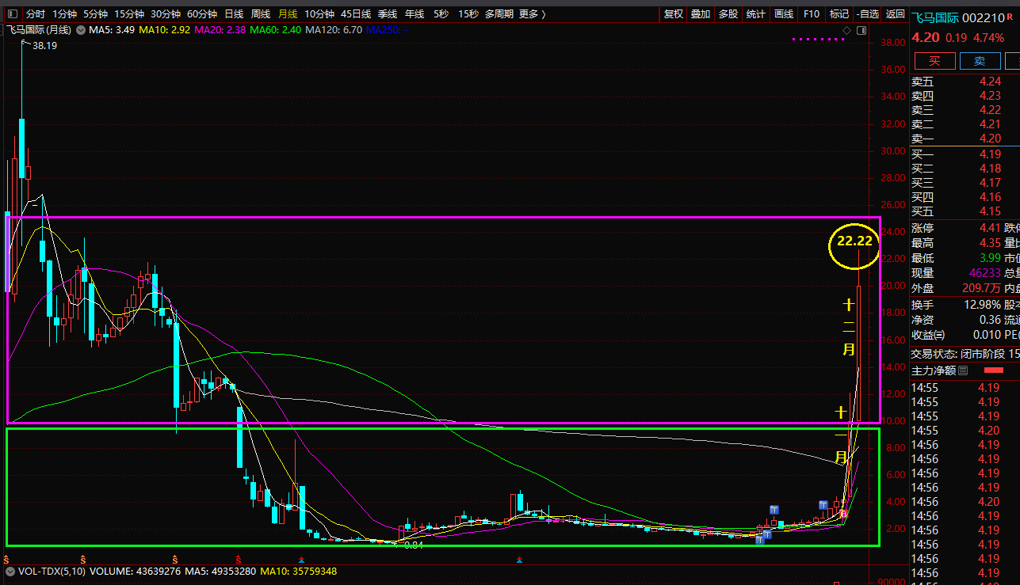Click the MA20: 2.38 label
Image resolution: width=1020 pixels, height=585 pixels.
(x=220, y=30)
